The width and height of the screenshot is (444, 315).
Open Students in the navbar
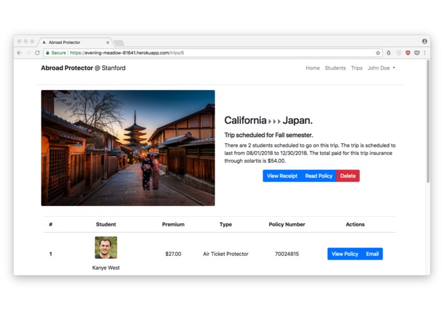[335, 68]
